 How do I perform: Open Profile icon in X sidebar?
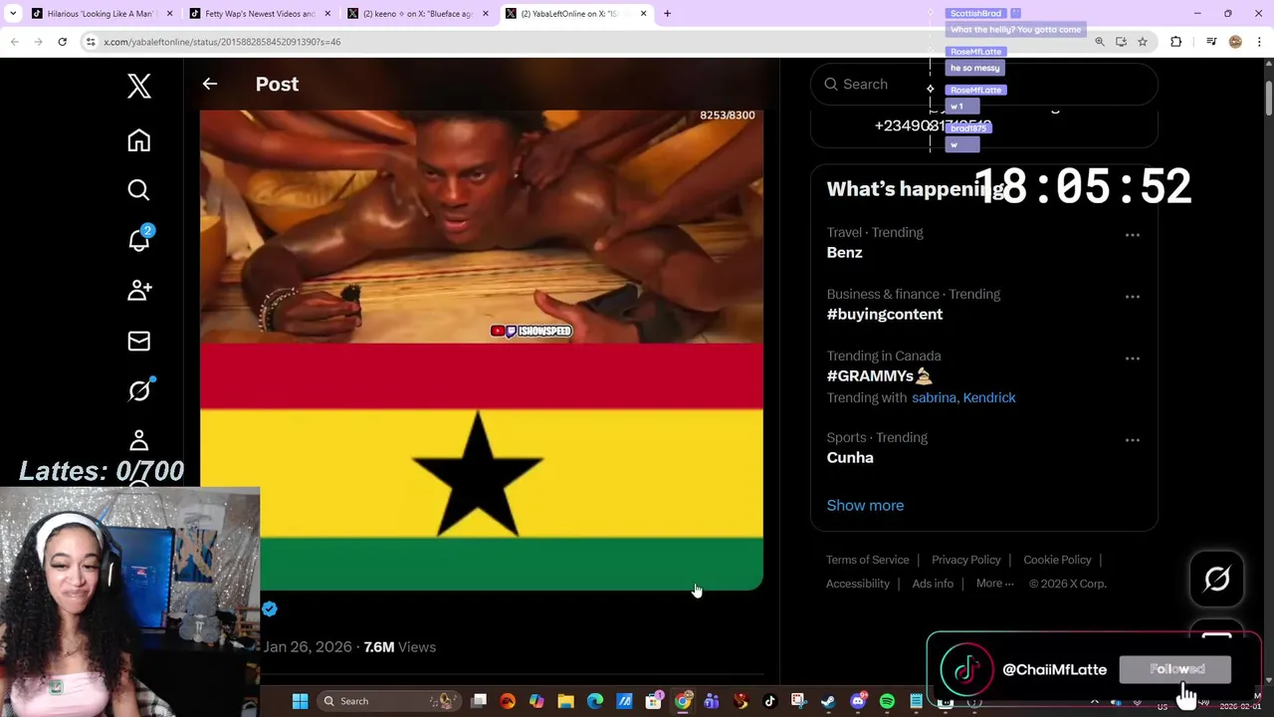pyautogui.click(x=139, y=440)
